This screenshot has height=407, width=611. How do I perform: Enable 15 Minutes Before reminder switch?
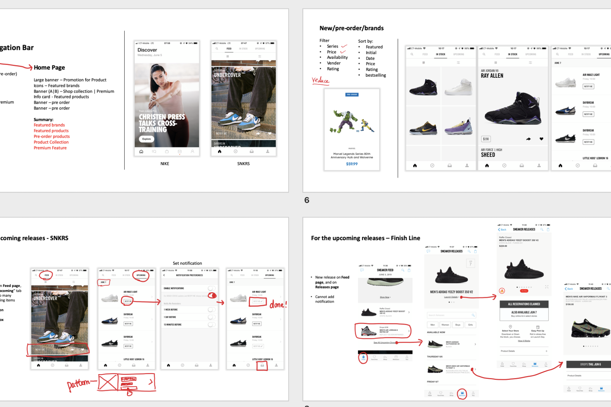(x=211, y=325)
